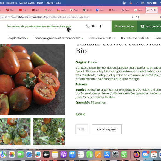Click the Ajouter au panier button
The height and width of the screenshot is (161, 161).
pyautogui.click(x=107, y=129)
